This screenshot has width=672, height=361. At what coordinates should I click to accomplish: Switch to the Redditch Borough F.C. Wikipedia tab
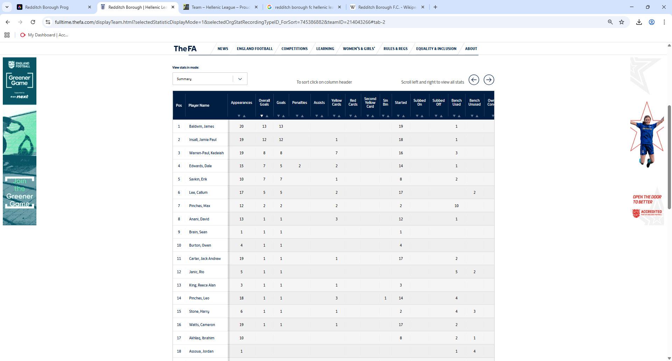(387, 7)
